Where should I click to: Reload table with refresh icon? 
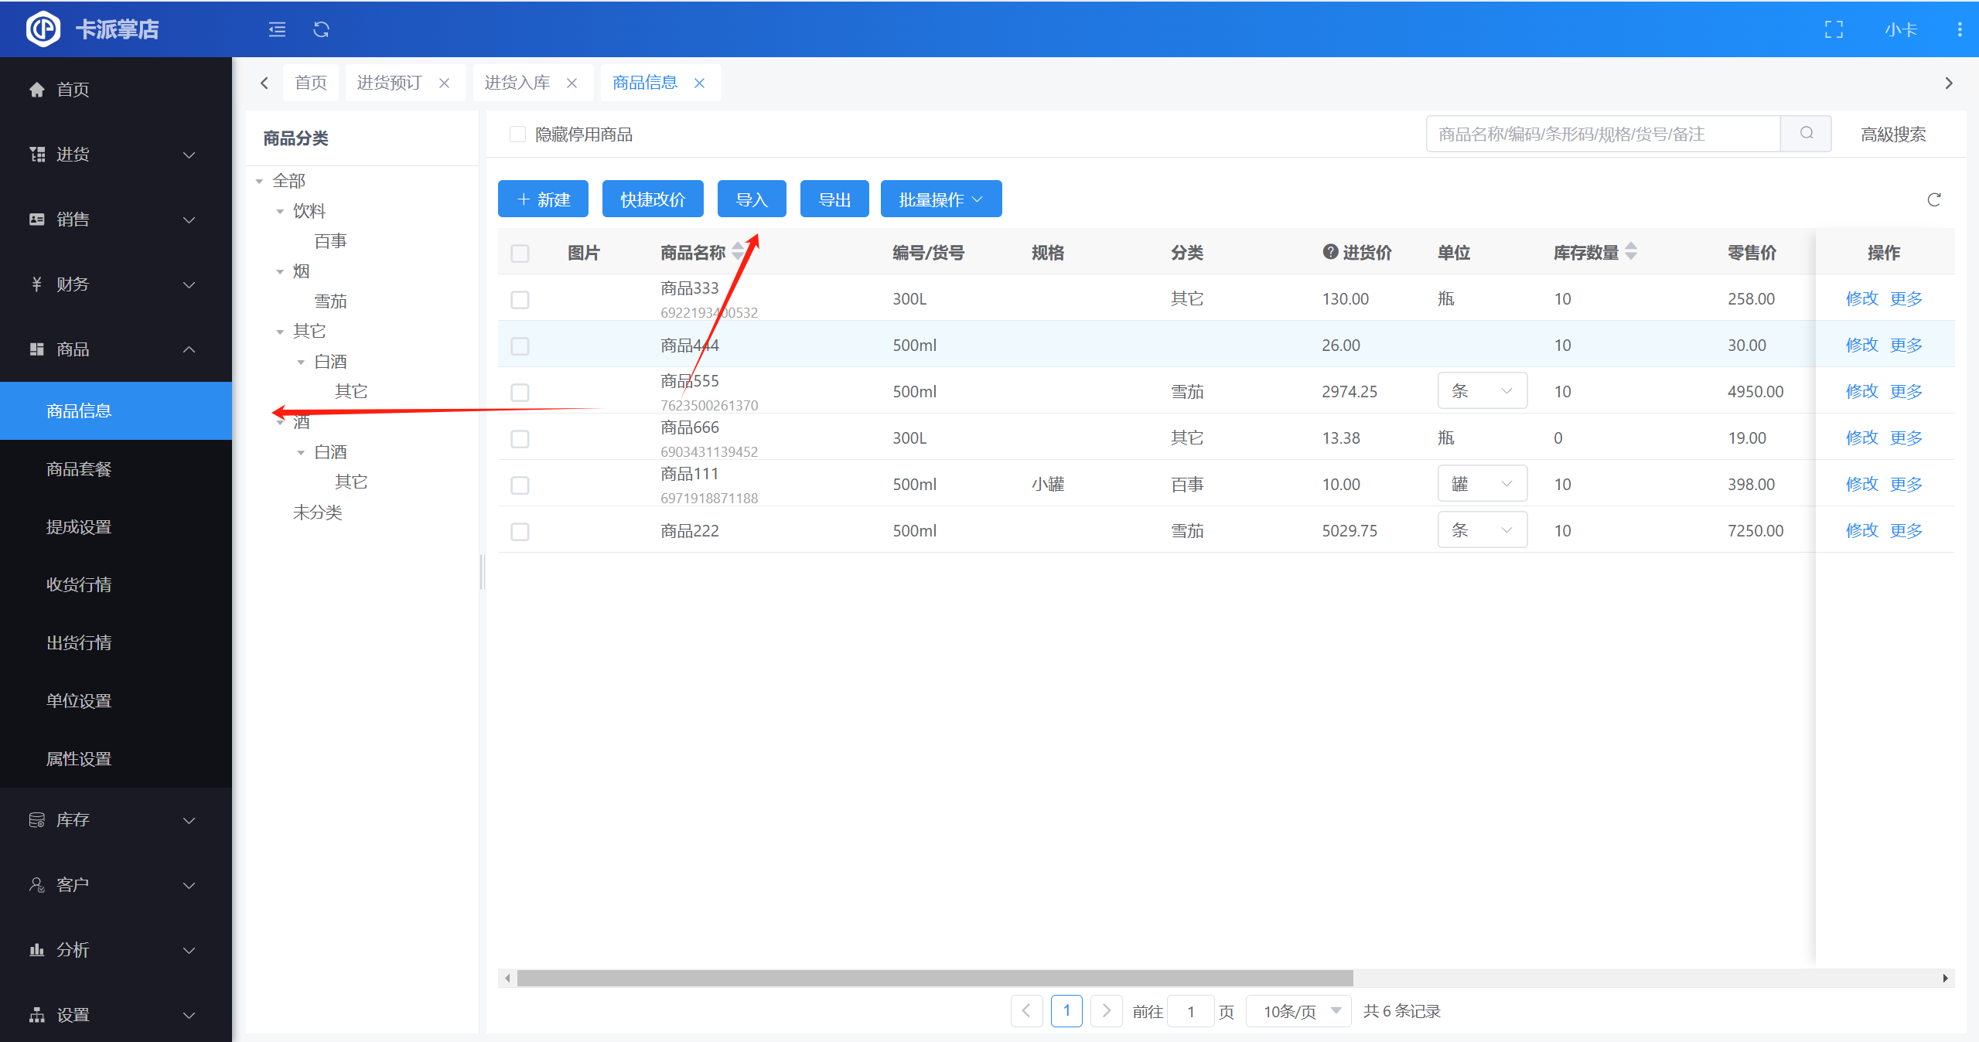pos(1933,200)
